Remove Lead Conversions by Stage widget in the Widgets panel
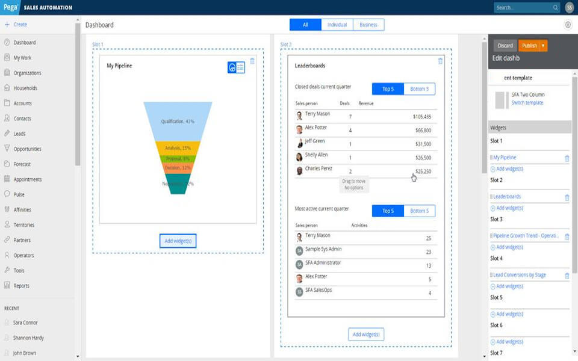578x361 pixels. click(x=567, y=276)
